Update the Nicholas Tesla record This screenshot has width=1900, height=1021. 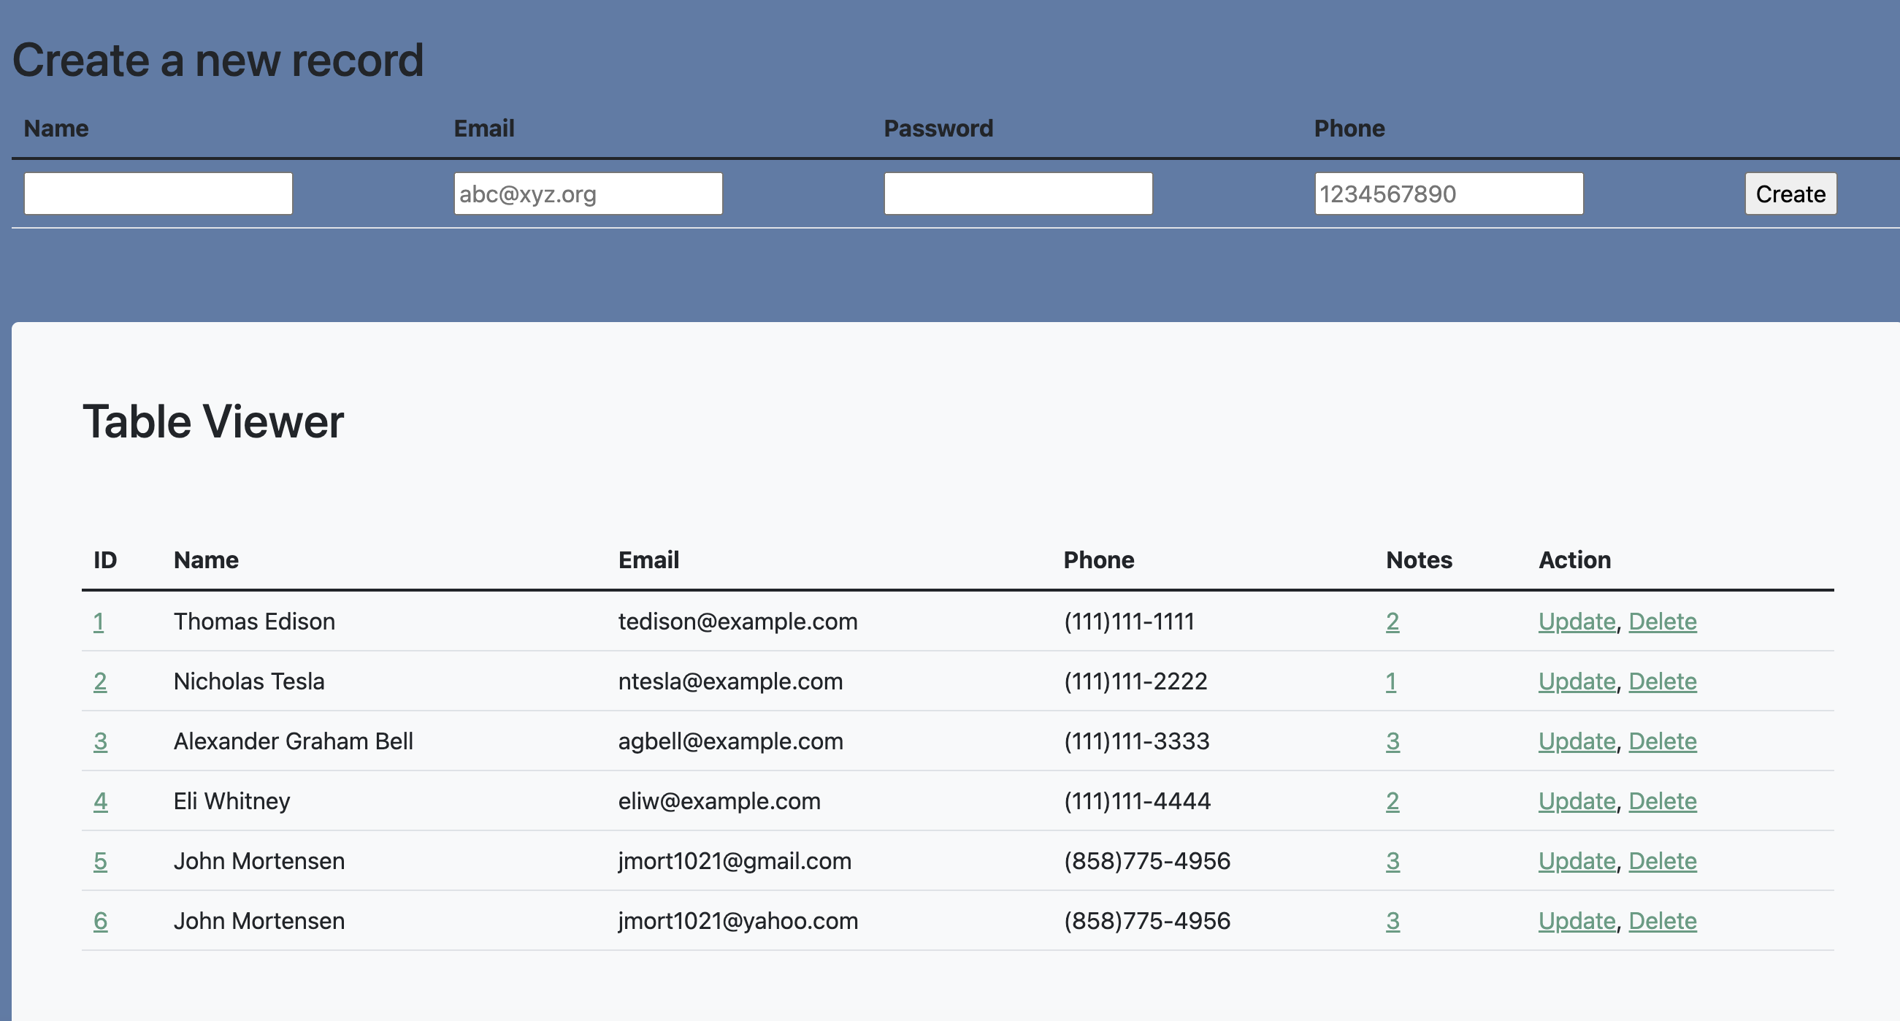pos(1577,681)
